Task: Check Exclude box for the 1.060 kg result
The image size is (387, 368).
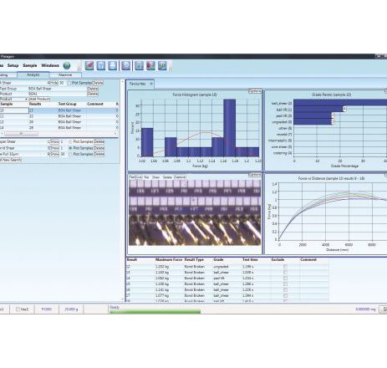Action: coord(285,279)
